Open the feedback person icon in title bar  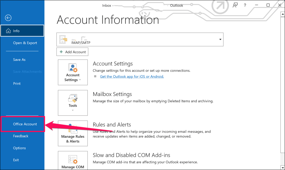pos(235,5)
